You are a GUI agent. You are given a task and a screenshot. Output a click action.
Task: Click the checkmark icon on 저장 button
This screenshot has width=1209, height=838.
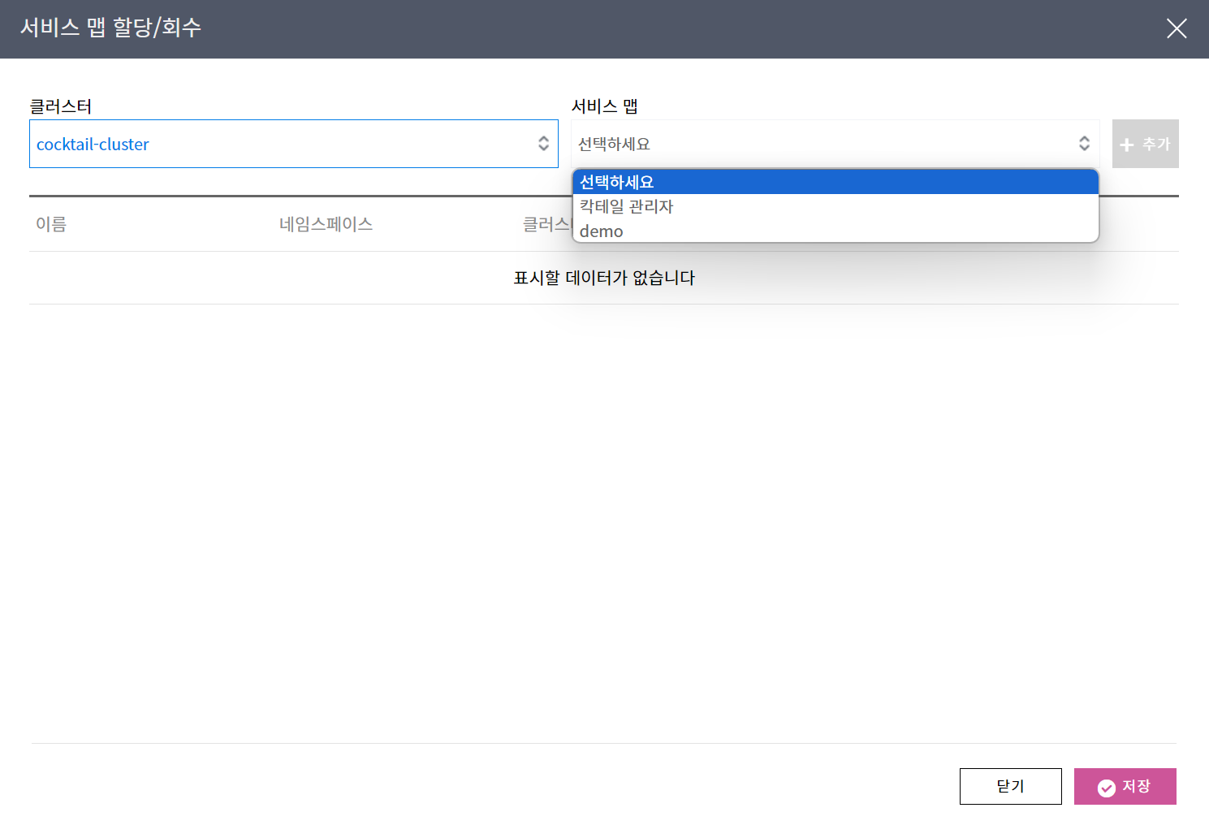pyautogui.click(x=1106, y=788)
